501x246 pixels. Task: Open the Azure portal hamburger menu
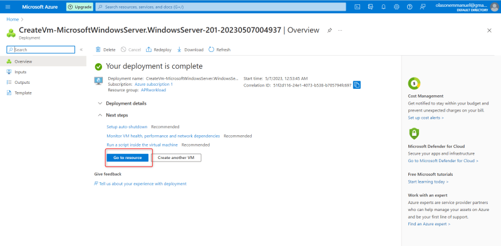coord(8,7)
